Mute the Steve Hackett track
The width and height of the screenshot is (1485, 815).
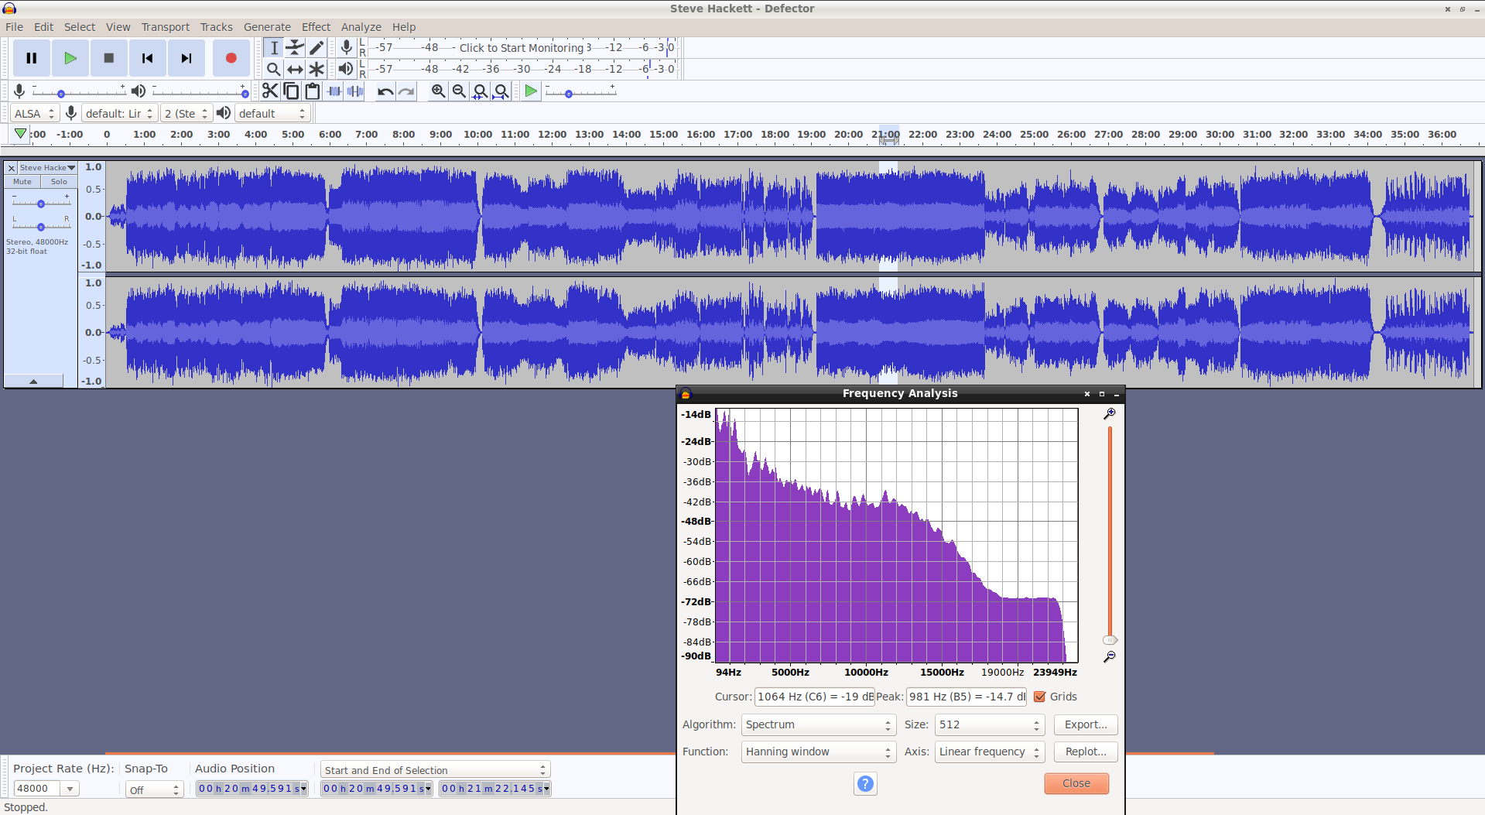point(22,182)
